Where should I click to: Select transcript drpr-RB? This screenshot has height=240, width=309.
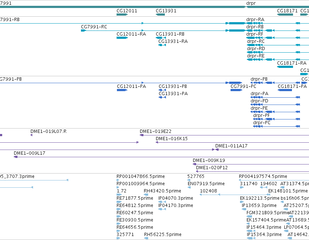pos(255,27)
